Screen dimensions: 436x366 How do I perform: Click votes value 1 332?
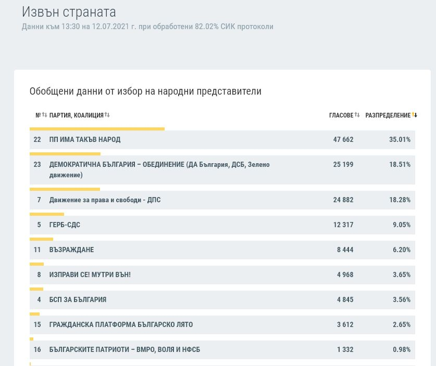coord(345,350)
